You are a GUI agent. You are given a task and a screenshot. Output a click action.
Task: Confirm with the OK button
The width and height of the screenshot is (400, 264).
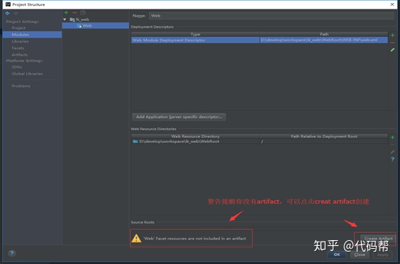[337, 255]
